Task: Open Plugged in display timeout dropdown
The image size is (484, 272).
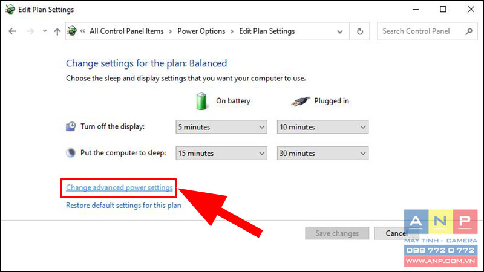Action: (x=322, y=127)
